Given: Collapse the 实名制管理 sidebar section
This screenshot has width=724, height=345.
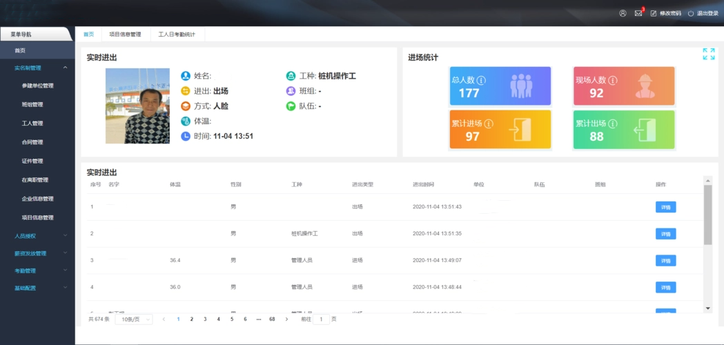Looking at the screenshot, I should tap(65, 68).
